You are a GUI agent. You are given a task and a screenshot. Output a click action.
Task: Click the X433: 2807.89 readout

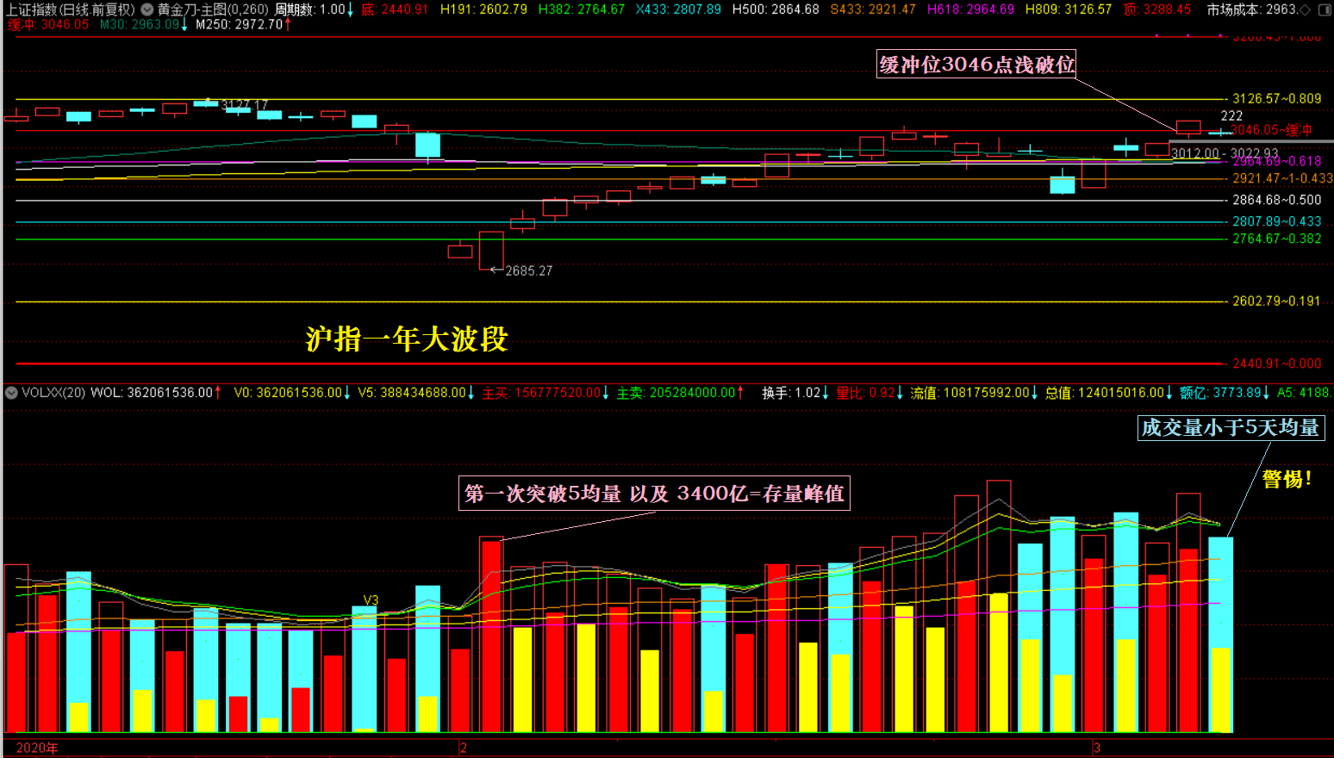coord(678,9)
